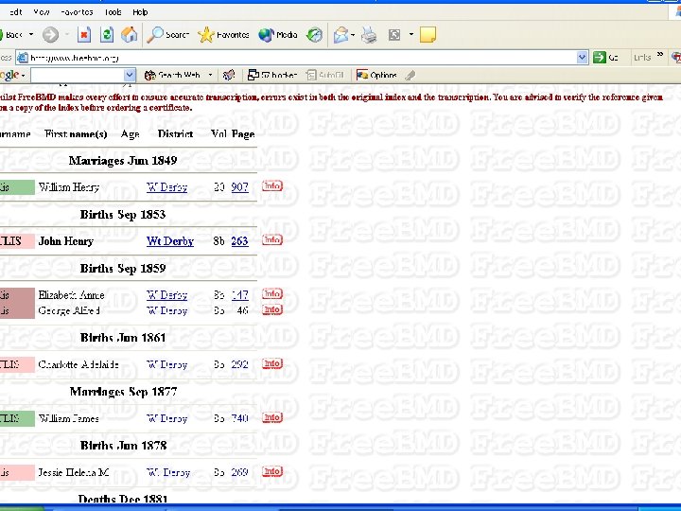
Task: Select the name 'George Alfred'
Action: [69, 310]
